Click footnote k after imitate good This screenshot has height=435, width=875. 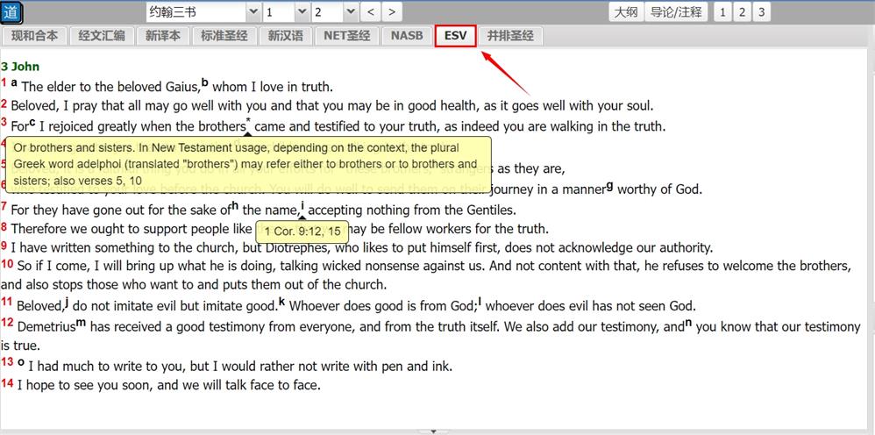(x=281, y=302)
